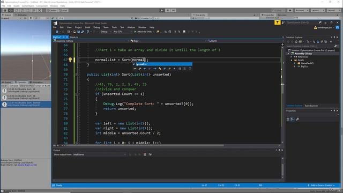Select the Unity Move tool

pos(11,10)
